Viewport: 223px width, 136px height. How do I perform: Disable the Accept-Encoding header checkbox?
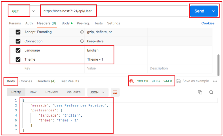click(x=18, y=32)
